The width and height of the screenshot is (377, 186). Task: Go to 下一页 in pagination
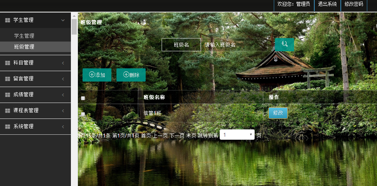[x=177, y=136]
